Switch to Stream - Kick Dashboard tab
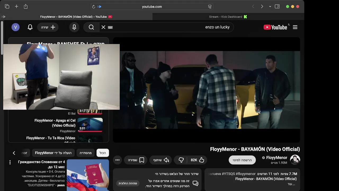 tap(228, 17)
